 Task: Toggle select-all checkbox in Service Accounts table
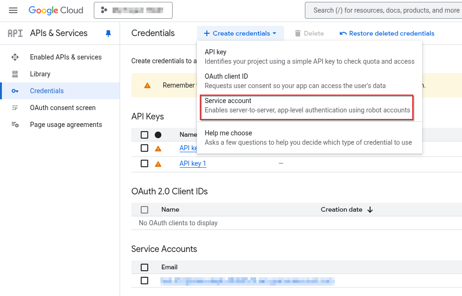(144, 267)
